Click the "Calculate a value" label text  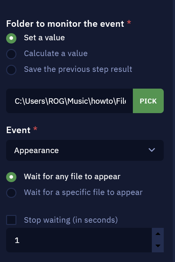pyautogui.click(x=56, y=53)
